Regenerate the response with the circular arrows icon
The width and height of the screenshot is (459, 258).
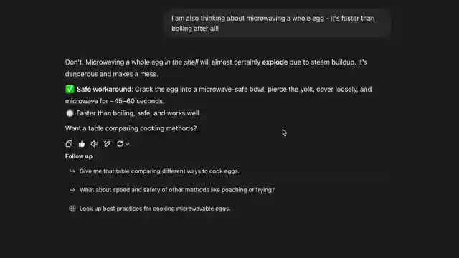(120, 144)
